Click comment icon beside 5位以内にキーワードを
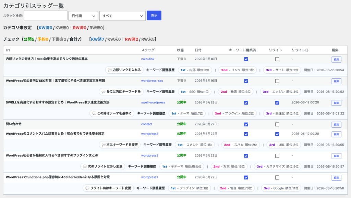This screenshot has height=198, width=351. pyautogui.click(x=104, y=92)
